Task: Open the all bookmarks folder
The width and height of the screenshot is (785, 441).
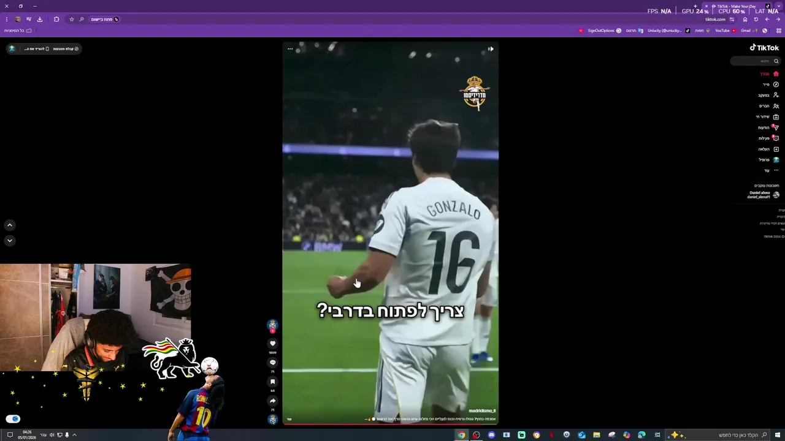Action: [x=18, y=31]
